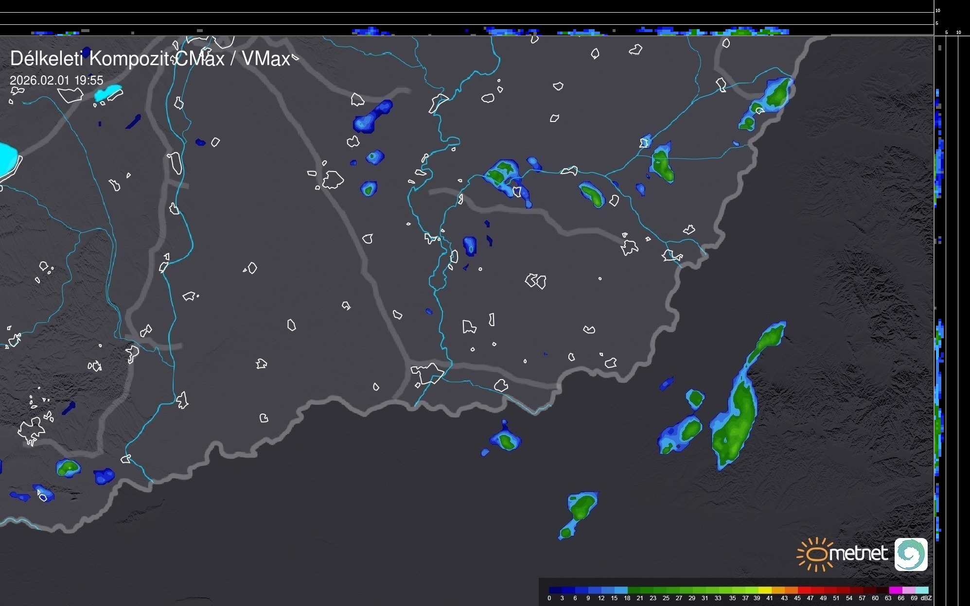Image resolution: width=970 pixels, height=606 pixels.
Task: Click the dBZ unit label in legend
Action: [926, 598]
